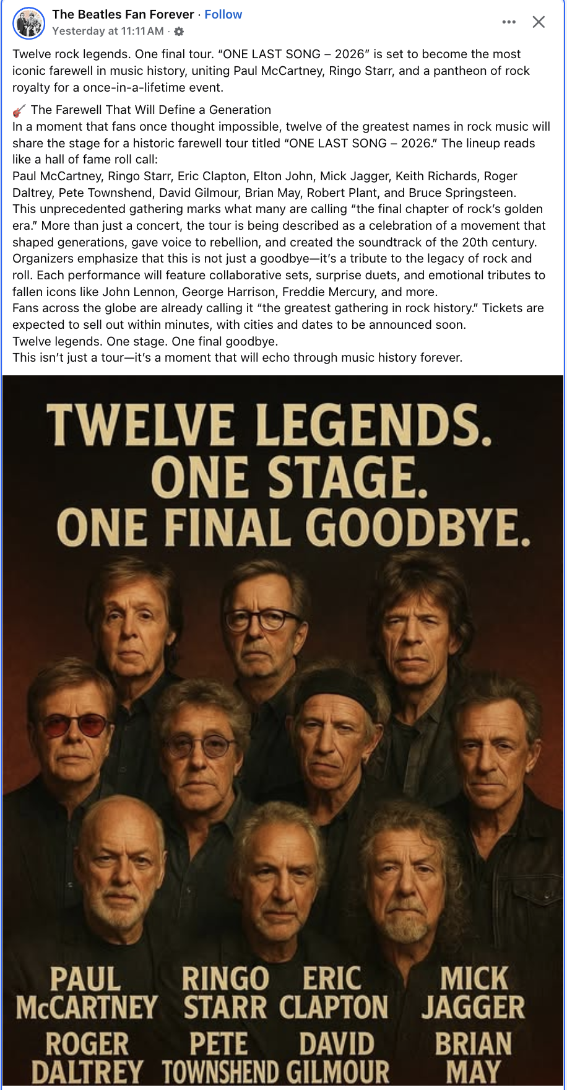Close the post with the X icon
This screenshot has width=567, height=1090.
pyautogui.click(x=539, y=22)
